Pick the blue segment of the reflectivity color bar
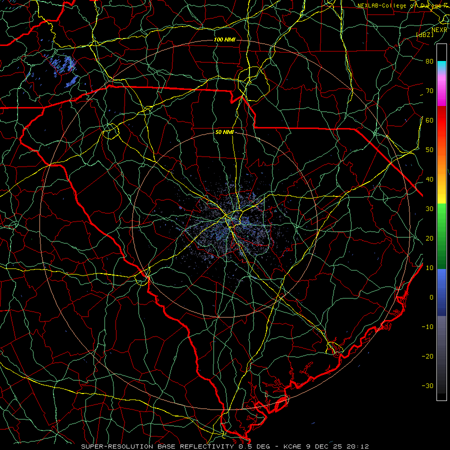The image size is (450, 450). 441,292
